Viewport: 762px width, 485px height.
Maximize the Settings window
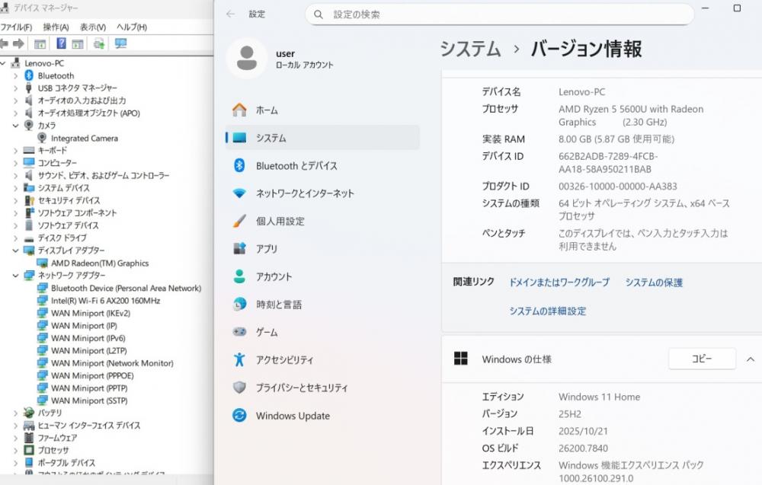point(737,8)
